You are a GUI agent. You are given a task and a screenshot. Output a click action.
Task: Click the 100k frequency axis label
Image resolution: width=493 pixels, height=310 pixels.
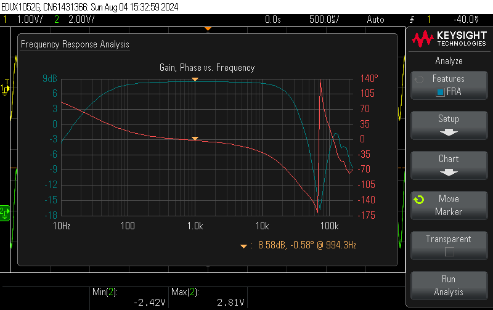click(330, 226)
